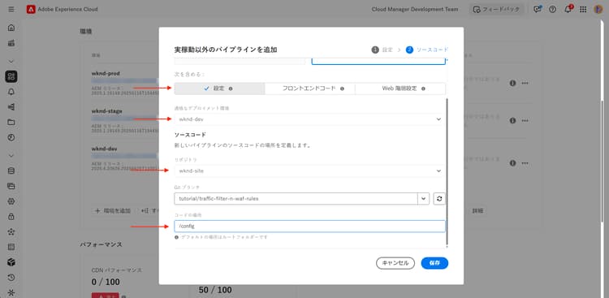Viewport: 609px width, 298px height.
Task: Open more options for wknd-prod environment
Action: tap(525, 83)
